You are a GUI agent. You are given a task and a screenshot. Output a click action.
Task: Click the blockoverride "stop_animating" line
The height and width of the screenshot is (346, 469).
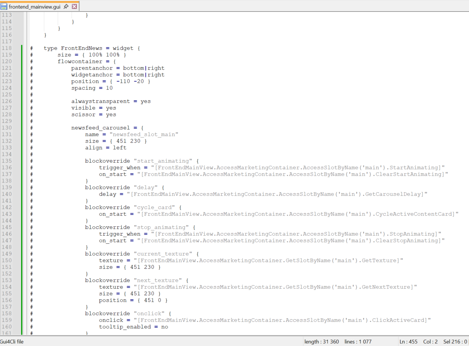(x=140, y=227)
